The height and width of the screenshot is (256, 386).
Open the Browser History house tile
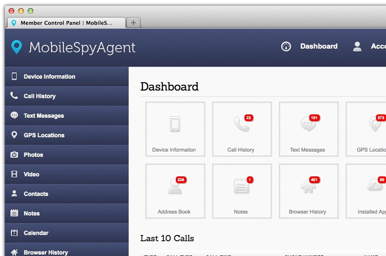click(309, 191)
